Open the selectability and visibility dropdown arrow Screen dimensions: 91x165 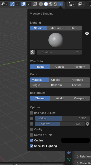pyautogui.click(x=7, y=4)
